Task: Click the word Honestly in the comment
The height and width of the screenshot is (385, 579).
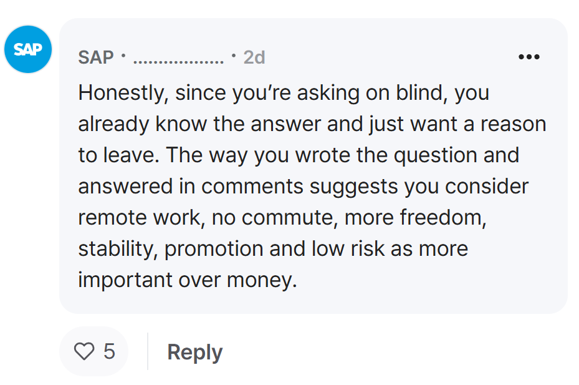Action: [x=123, y=93]
